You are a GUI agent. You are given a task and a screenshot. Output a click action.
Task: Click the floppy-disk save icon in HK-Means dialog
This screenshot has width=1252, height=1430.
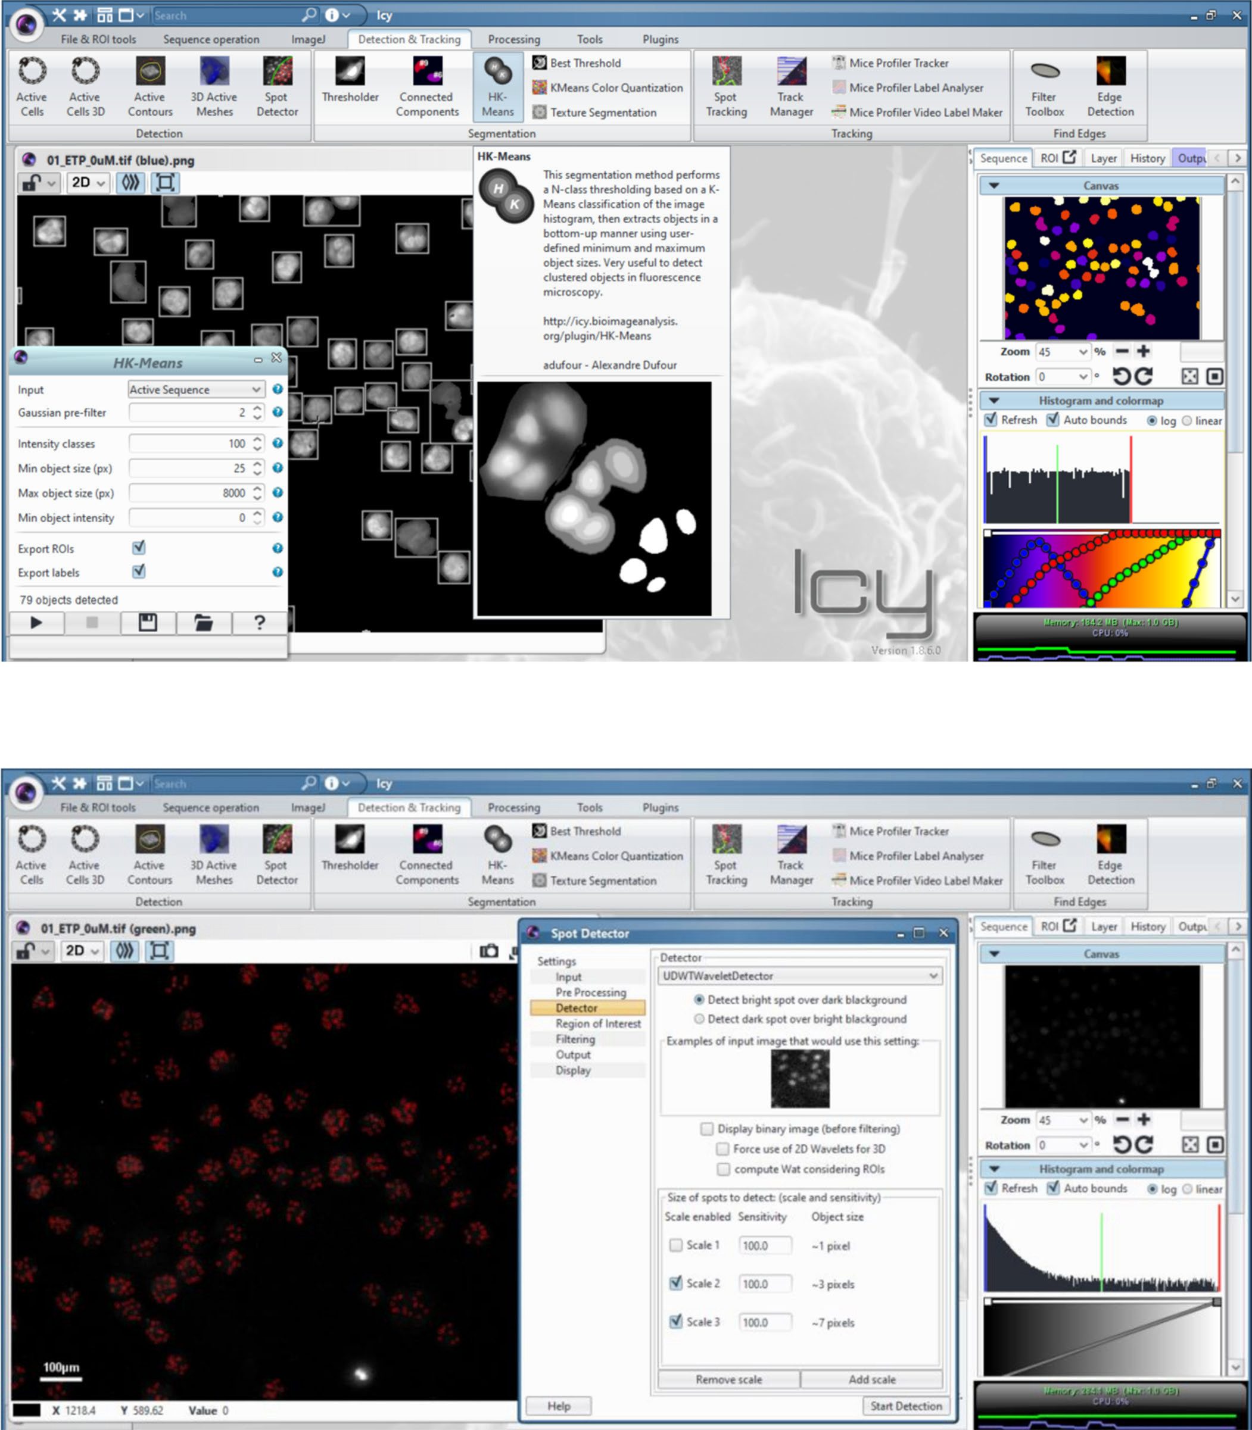pyautogui.click(x=148, y=622)
